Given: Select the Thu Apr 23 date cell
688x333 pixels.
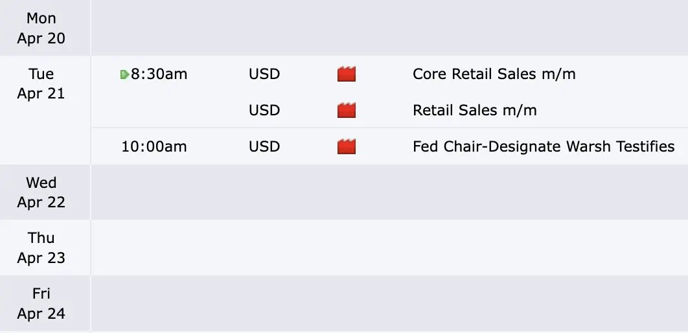Looking at the screenshot, I should coord(41,248).
